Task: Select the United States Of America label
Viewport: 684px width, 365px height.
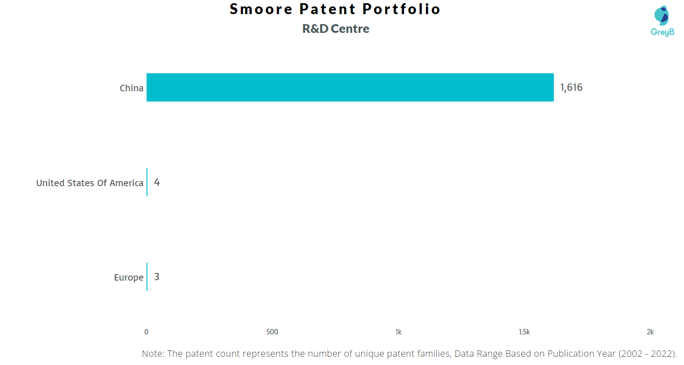Action: [x=90, y=183]
